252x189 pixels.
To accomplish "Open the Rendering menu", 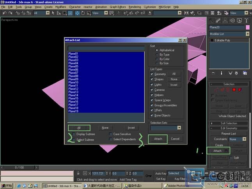I will click(135, 7).
